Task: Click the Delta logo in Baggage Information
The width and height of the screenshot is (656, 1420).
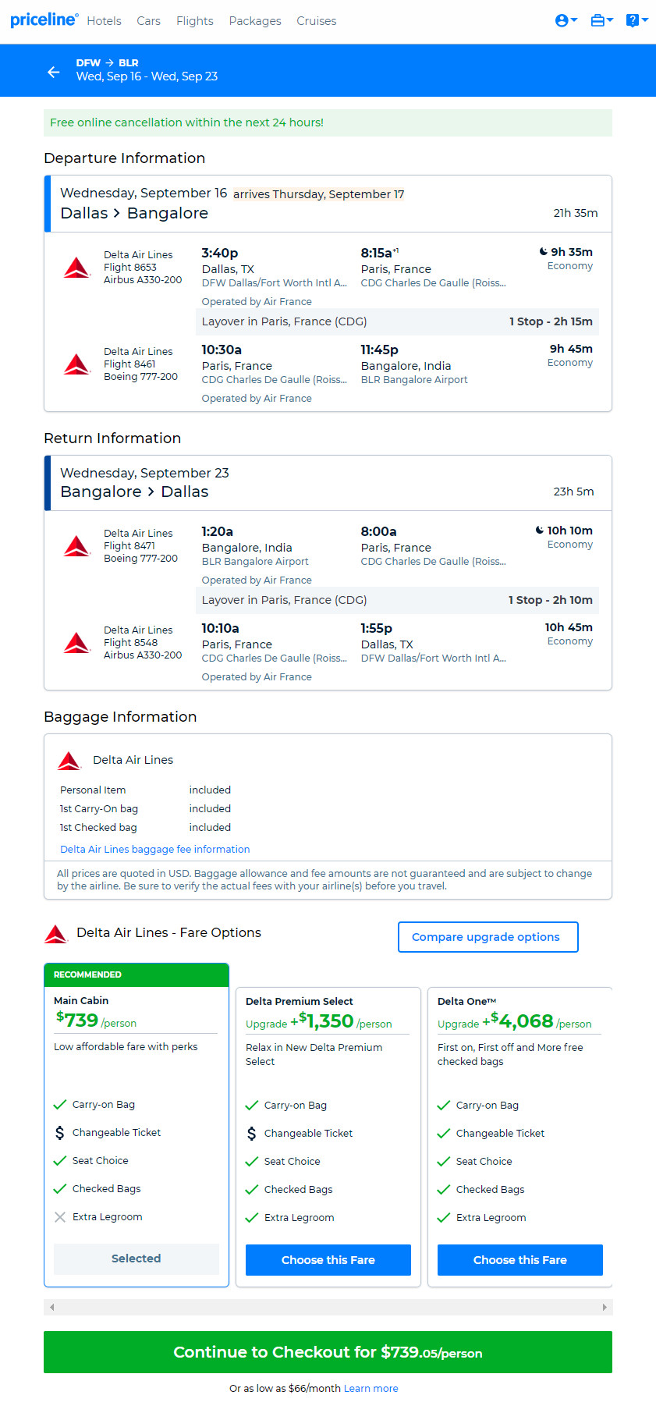Action: [69, 760]
